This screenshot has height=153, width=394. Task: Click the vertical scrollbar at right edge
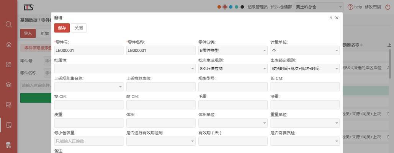(390, 64)
